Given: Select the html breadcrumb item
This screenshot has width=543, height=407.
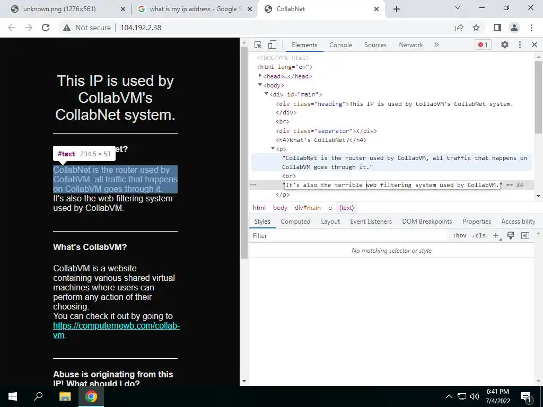Looking at the screenshot, I should [259, 208].
